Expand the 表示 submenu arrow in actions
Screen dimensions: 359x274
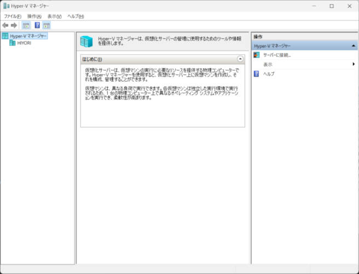point(354,65)
